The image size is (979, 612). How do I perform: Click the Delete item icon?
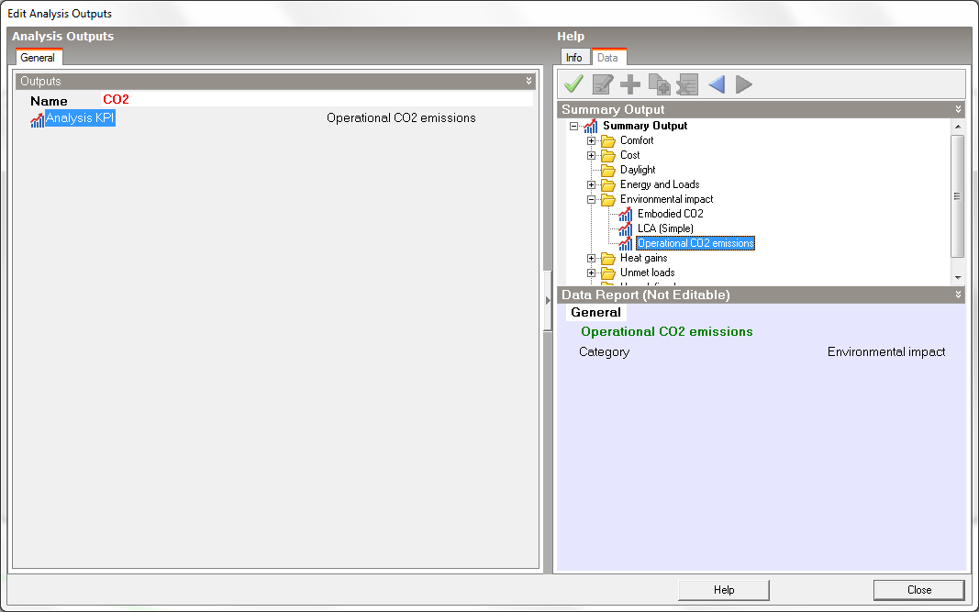[x=687, y=84]
